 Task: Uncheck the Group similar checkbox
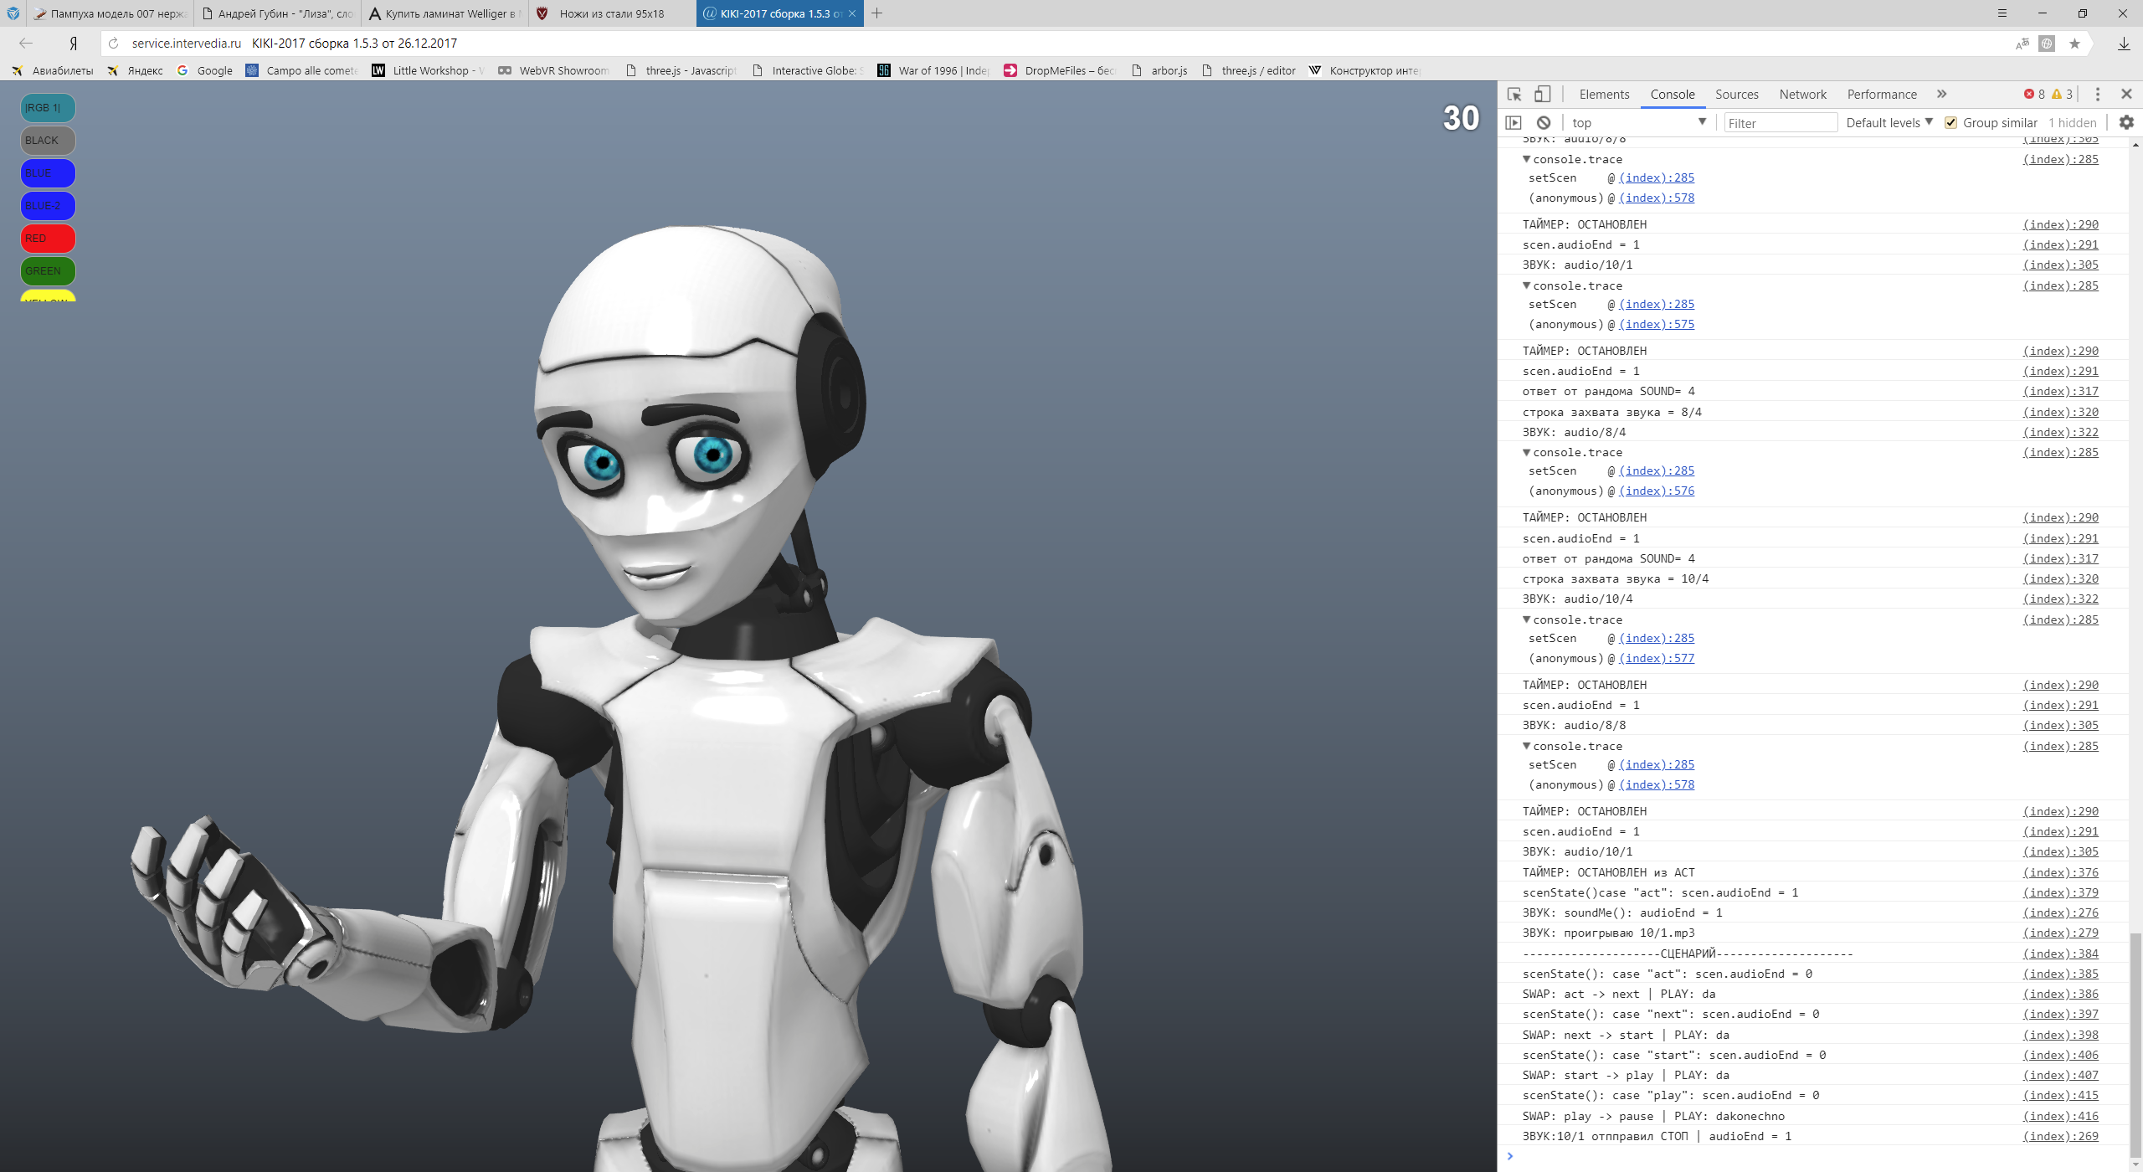(x=1951, y=123)
